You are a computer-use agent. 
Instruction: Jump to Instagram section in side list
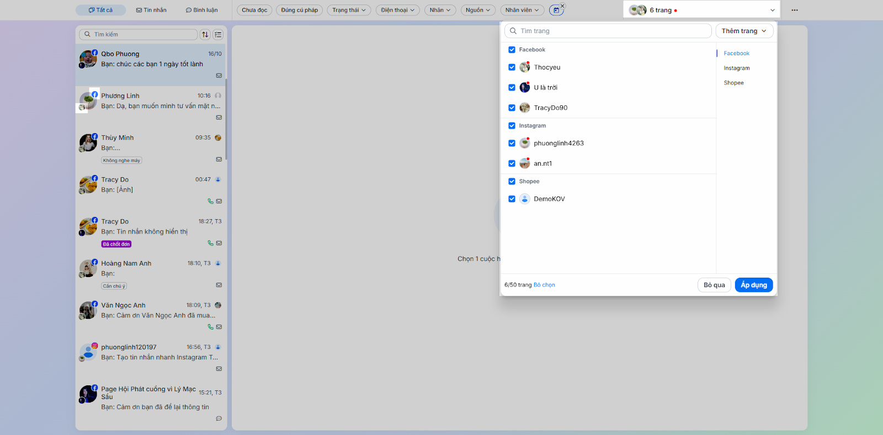[737, 68]
